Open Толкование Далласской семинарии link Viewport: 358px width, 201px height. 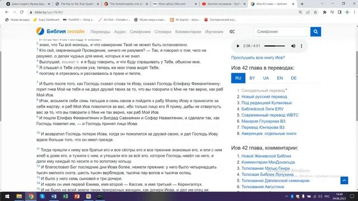click(275, 181)
